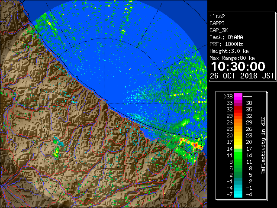This screenshot has width=277, height=208.
Task: Click the dark green 2–5 dBZ band
Action: click(x=238, y=175)
